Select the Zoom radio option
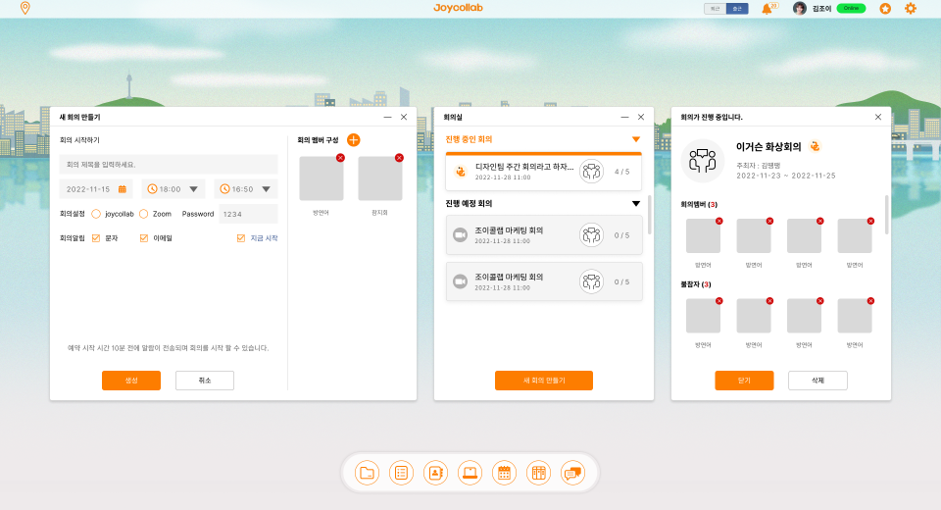Screen dimensions: 941x510 tap(143, 214)
